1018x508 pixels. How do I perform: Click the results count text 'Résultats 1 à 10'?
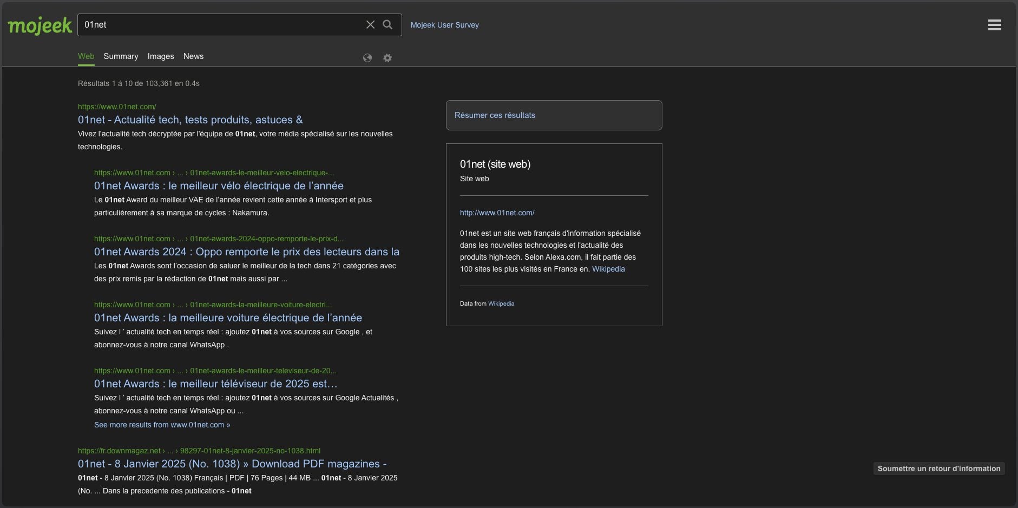[x=139, y=83]
